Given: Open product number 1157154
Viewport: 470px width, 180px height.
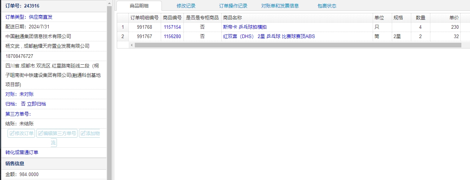Looking at the screenshot, I should pos(172,27).
